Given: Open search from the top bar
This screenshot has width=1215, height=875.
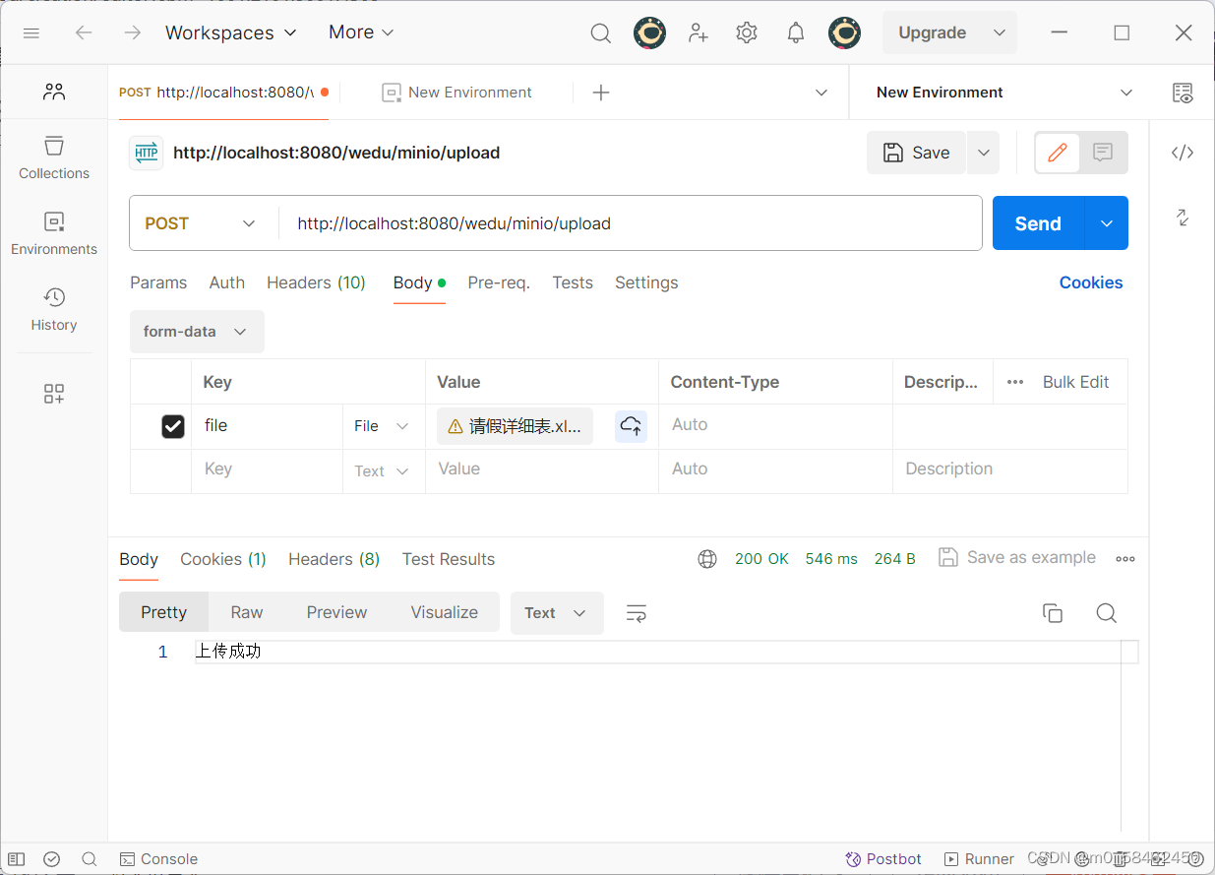Looking at the screenshot, I should pyautogui.click(x=600, y=32).
